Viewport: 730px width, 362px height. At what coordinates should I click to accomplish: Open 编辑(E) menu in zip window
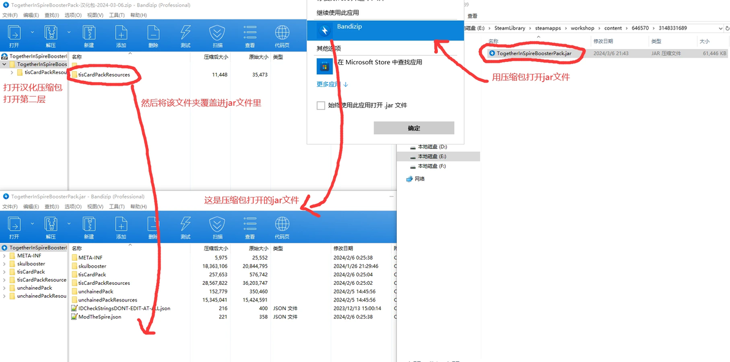coord(31,15)
